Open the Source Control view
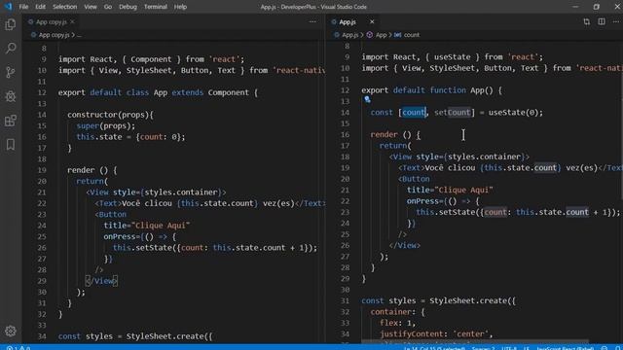Image resolution: width=623 pixels, height=350 pixels. click(x=11, y=72)
